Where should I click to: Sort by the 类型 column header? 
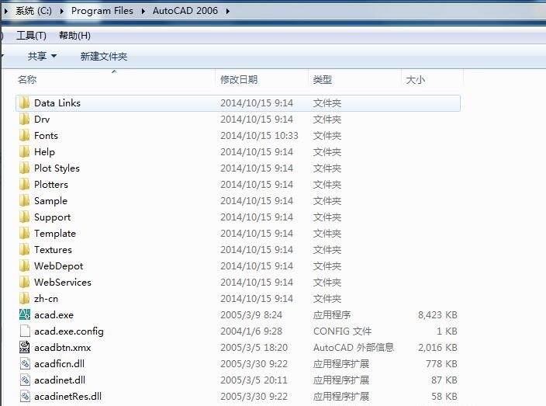point(355,80)
